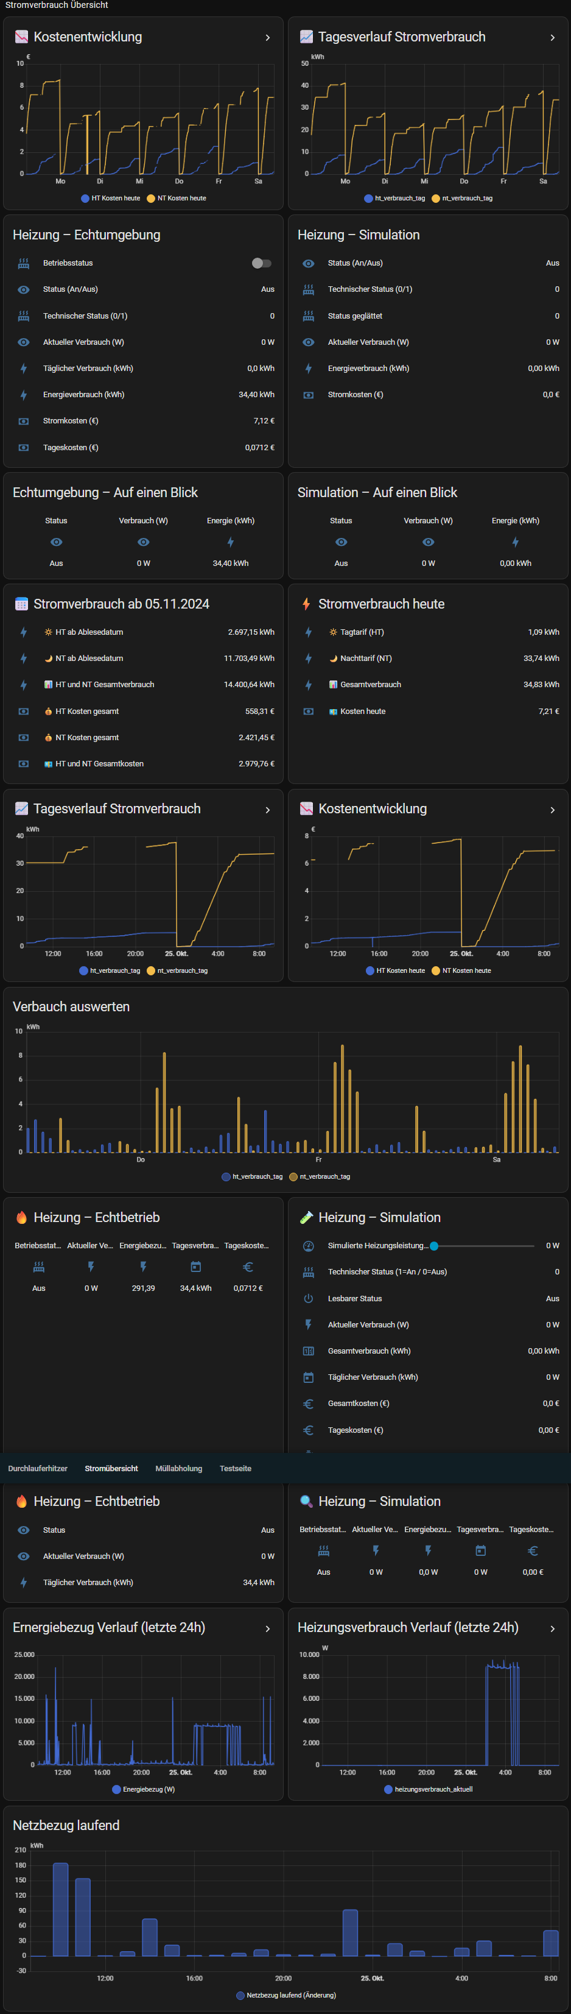
Task: Open the HT und NT Gesamtkosten entry
Action: 99,764
